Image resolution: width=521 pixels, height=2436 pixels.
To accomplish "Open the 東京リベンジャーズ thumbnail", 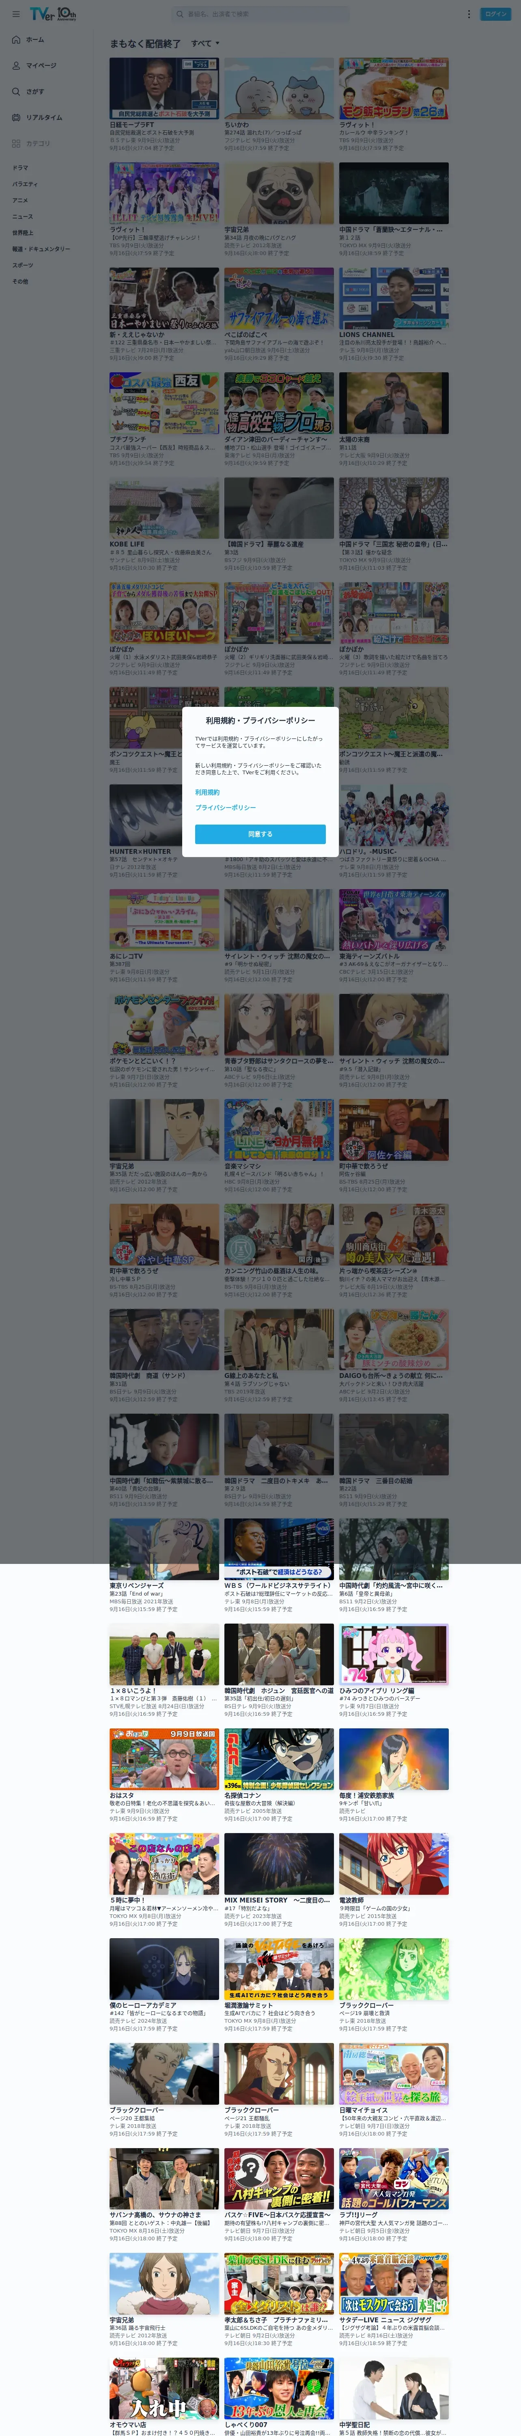I will coord(164,1549).
